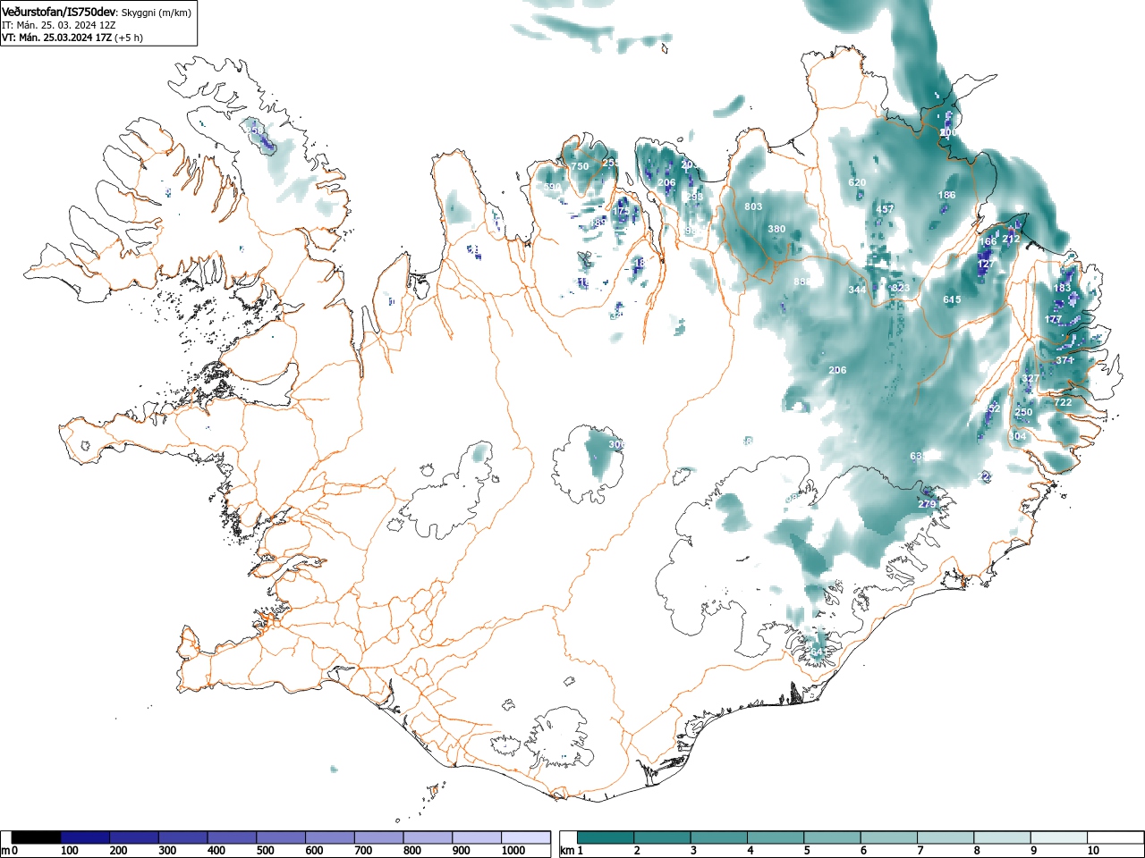The height and width of the screenshot is (858, 1145).
Task: Click the 212 visibility value on the map
Action: [x=1011, y=239]
